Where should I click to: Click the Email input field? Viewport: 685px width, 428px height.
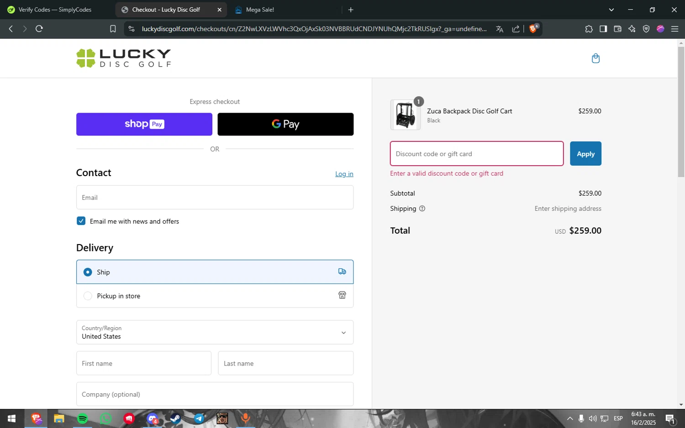(x=215, y=198)
